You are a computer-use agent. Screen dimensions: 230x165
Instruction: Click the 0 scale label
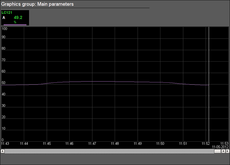pos(3,140)
